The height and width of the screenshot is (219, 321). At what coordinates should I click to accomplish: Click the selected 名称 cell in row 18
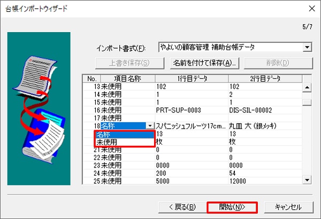point(123,126)
